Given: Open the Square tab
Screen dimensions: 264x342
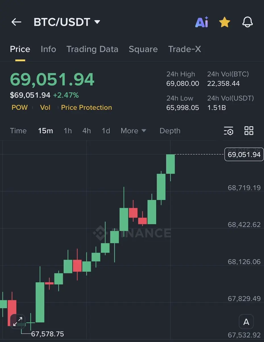Looking at the screenshot, I should point(143,49).
